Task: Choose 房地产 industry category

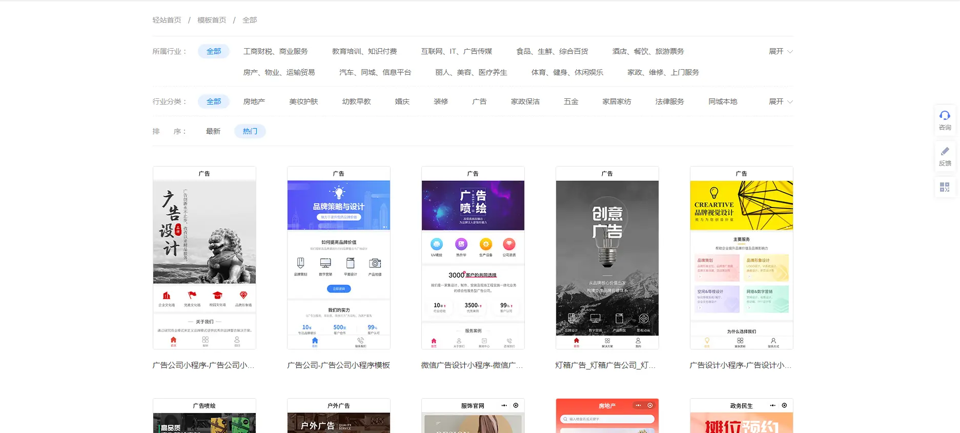Action: (x=254, y=101)
